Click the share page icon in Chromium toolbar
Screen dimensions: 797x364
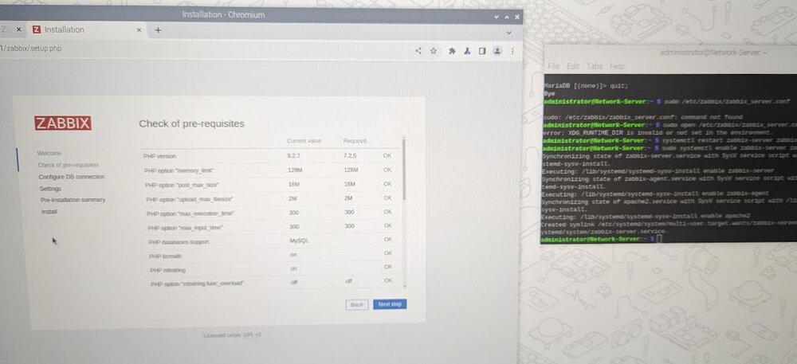[x=418, y=51]
